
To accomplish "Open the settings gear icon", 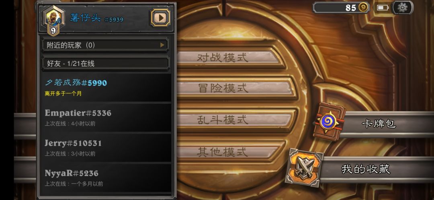I will click(x=402, y=8).
